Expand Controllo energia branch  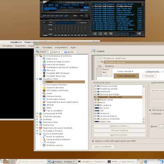click(37, 116)
